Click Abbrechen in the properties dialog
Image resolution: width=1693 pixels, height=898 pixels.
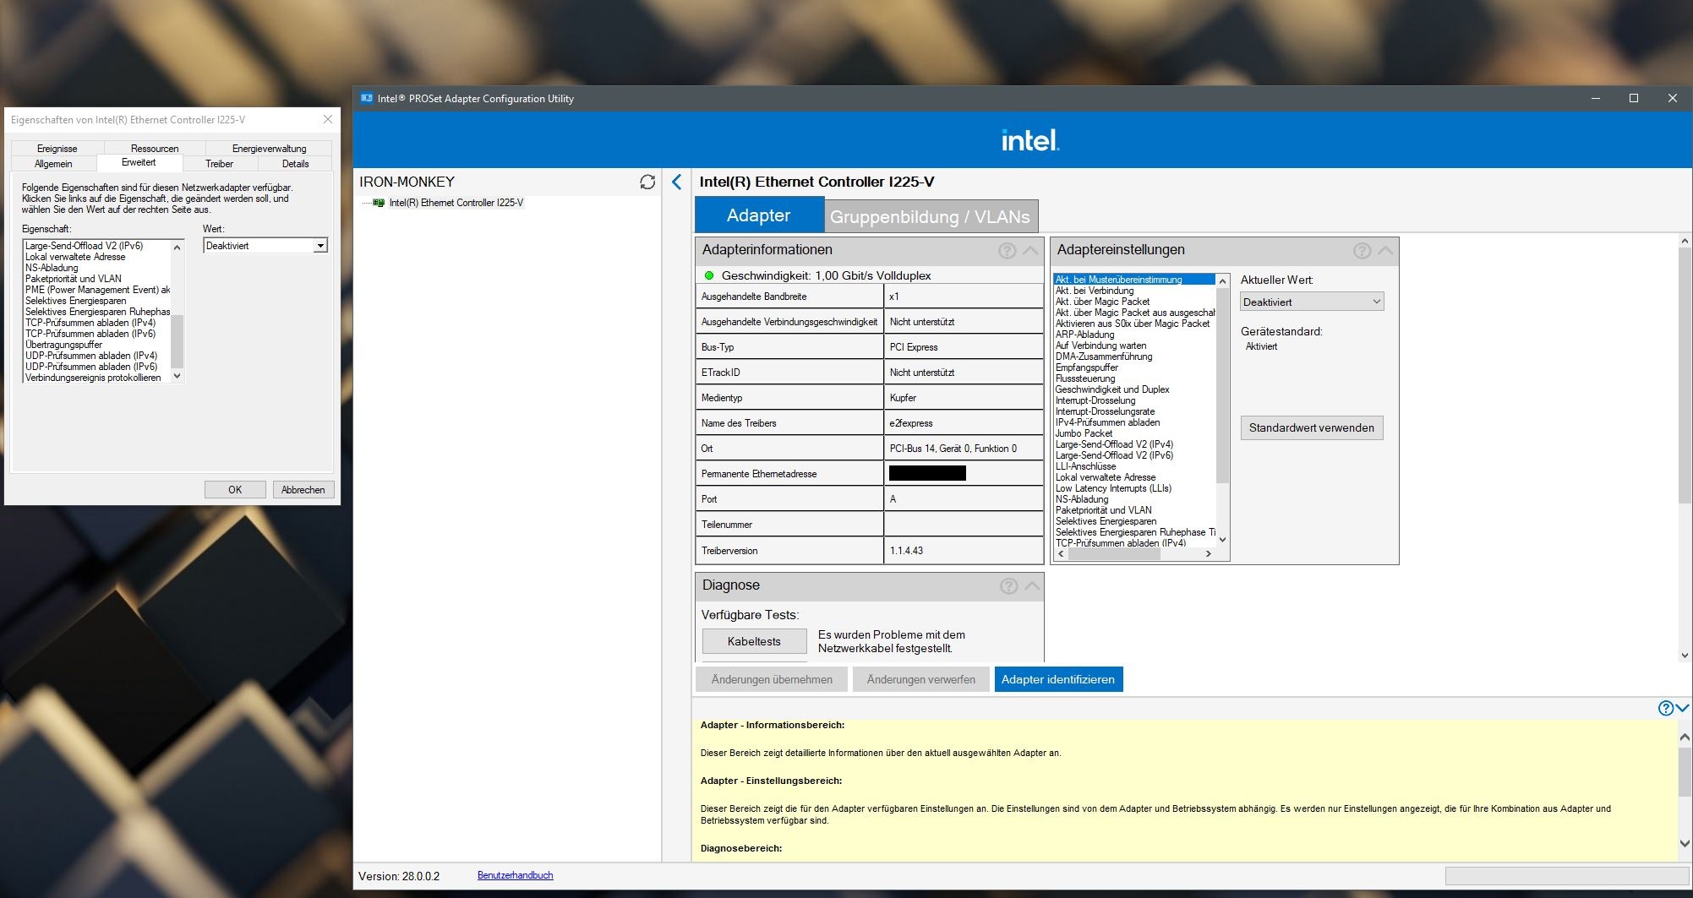[303, 490]
